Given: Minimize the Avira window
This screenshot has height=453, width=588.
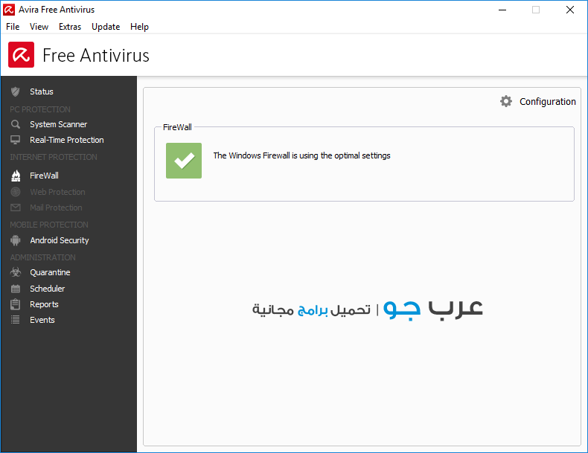Looking at the screenshot, I should click(502, 10).
